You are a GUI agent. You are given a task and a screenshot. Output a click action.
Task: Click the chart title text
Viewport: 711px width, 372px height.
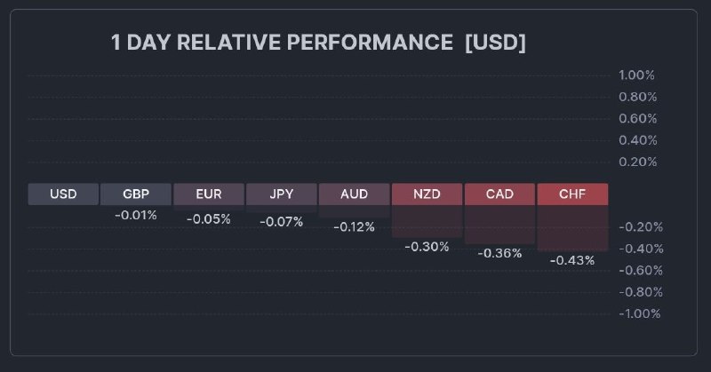(318, 43)
